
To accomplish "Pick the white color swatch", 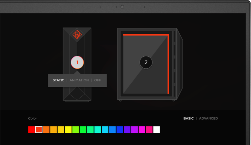I will [157, 130].
